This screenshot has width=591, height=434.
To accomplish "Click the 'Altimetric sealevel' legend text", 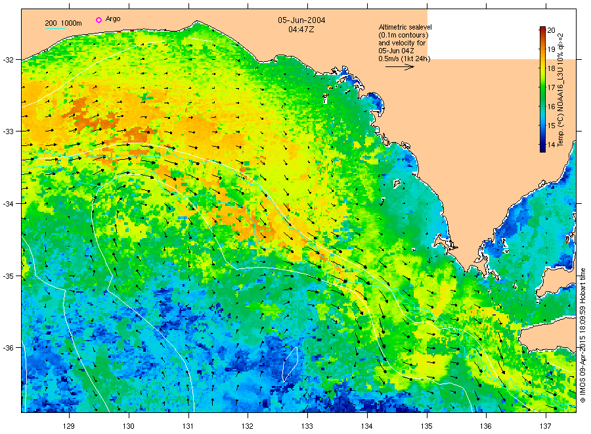I will pyautogui.click(x=405, y=27).
